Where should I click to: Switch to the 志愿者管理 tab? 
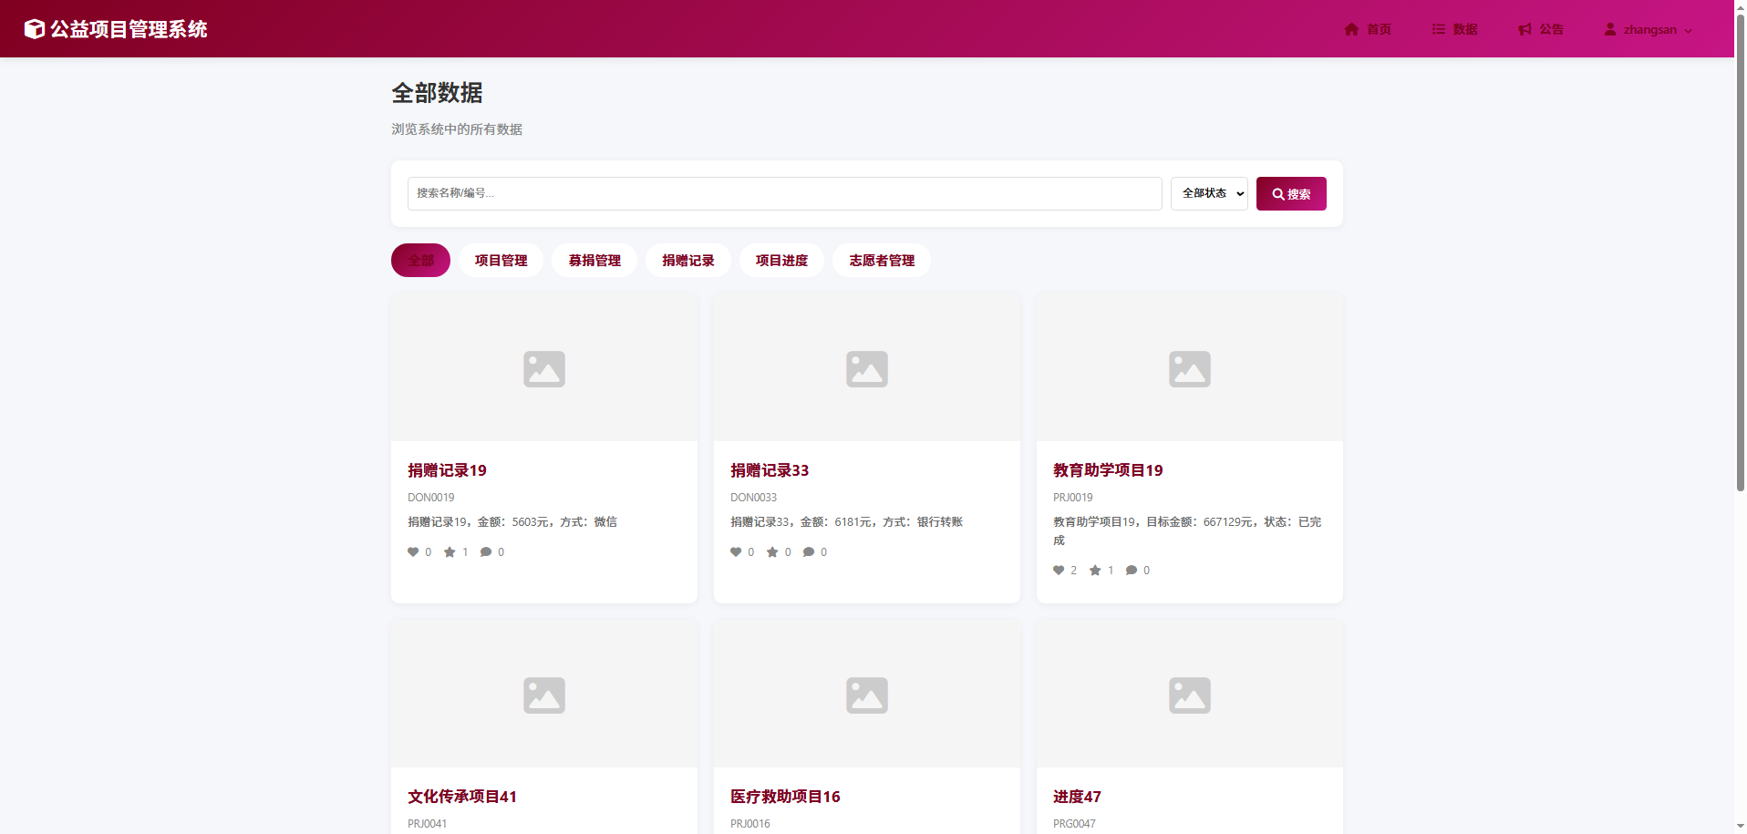tap(882, 260)
